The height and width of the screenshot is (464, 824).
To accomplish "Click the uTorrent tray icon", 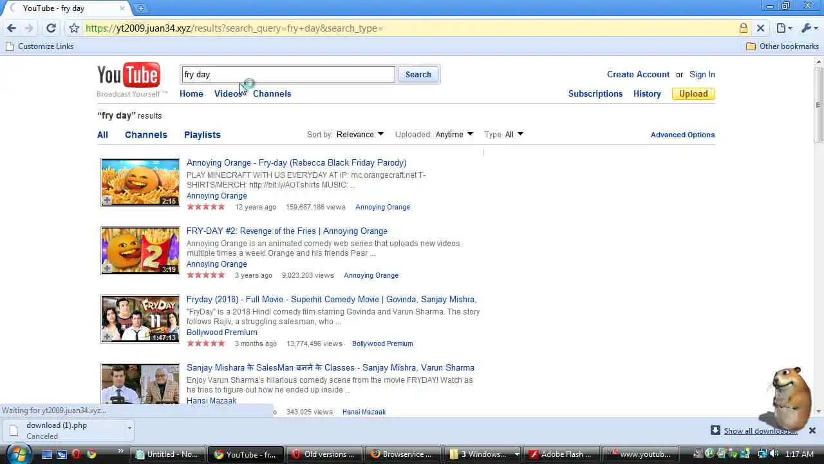I will [709, 454].
